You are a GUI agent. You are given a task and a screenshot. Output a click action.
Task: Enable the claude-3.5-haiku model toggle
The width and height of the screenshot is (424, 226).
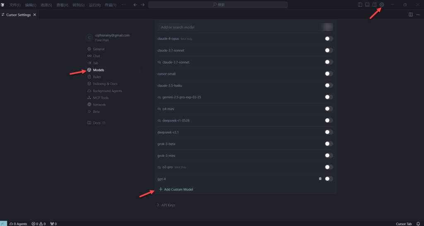329,85
